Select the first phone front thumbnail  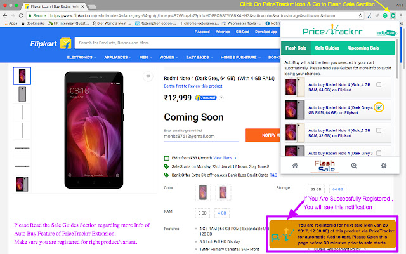tap(22, 76)
